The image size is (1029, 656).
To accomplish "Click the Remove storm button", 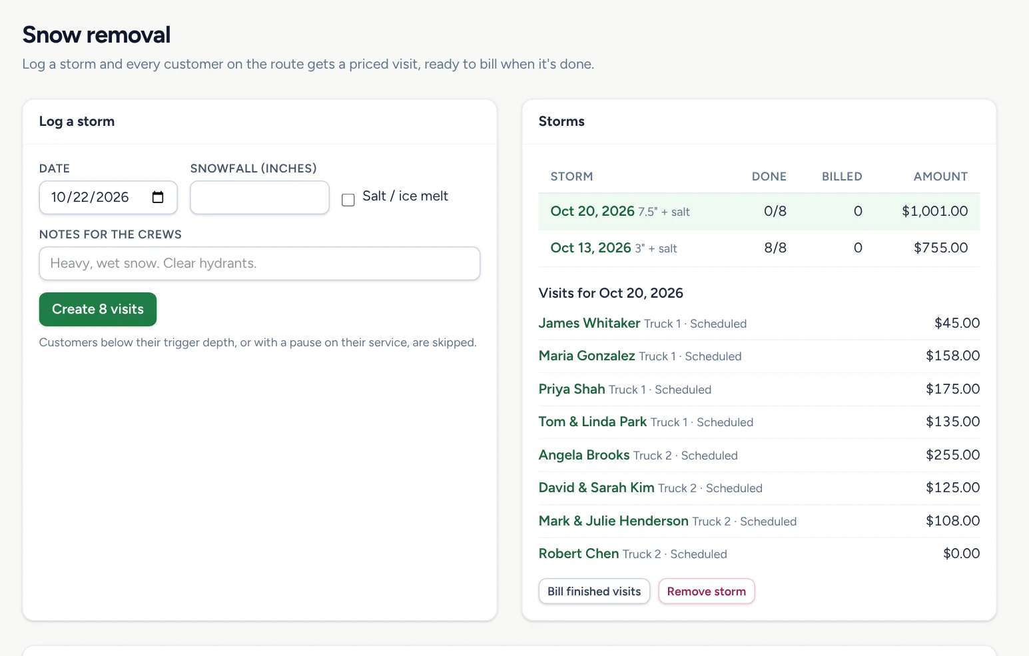I will [707, 591].
